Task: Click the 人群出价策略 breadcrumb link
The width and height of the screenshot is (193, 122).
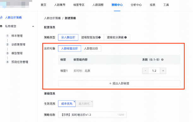Action: [x=52, y=18]
